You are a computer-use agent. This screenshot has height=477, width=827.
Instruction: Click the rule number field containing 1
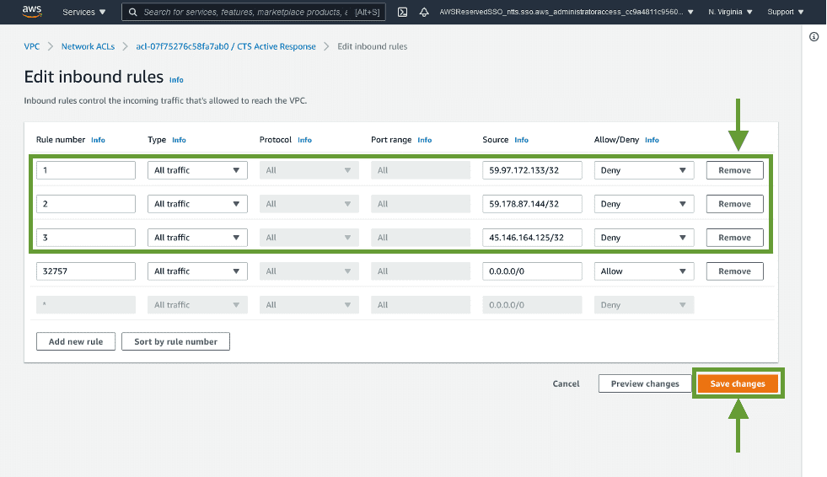point(86,170)
